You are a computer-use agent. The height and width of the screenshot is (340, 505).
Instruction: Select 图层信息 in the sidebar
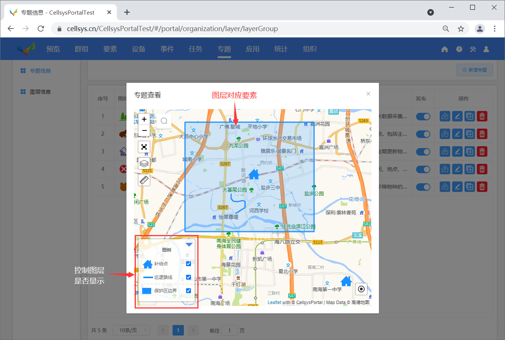(x=40, y=92)
